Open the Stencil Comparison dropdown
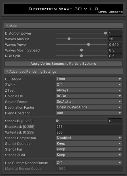Viewport: 127px width, 176px height. click(x=89, y=138)
